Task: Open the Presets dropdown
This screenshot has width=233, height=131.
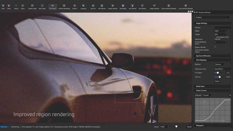Action: [222, 28]
